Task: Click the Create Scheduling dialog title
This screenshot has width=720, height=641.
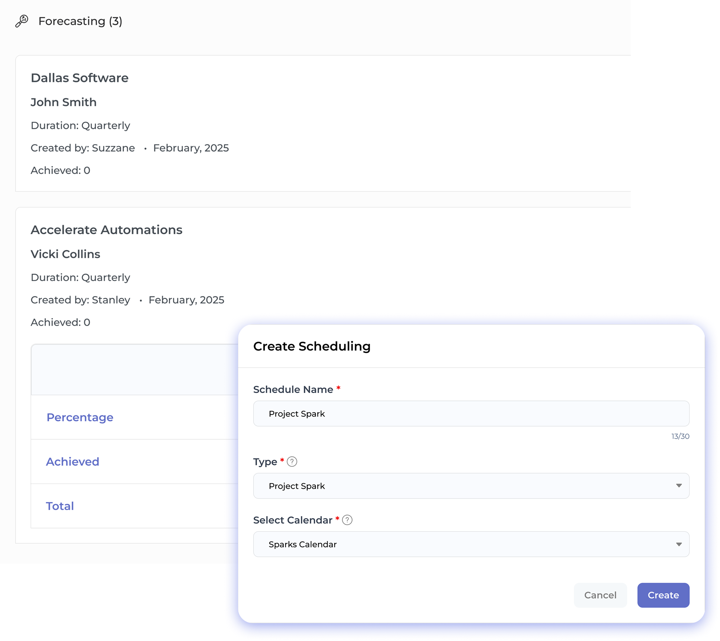Action: [312, 346]
